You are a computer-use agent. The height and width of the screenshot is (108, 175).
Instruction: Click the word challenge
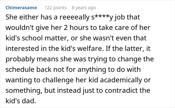point(58,80)
